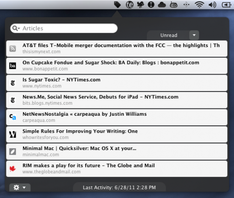The width and height of the screenshot is (234, 198).
Task: Open the NetNewsNostalgia carpeaqua article
Action: (117, 117)
